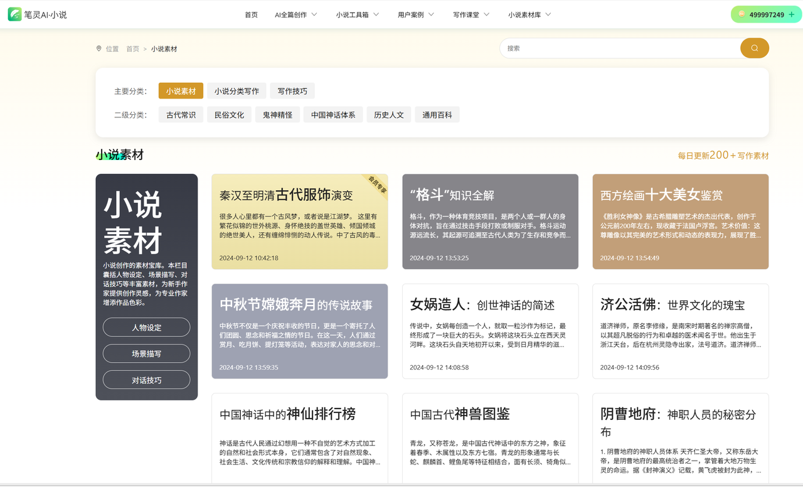Image resolution: width=803 pixels, height=487 pixels.
Task: Go to 首页 in the top navigation
Action: [x=251, y=14]
